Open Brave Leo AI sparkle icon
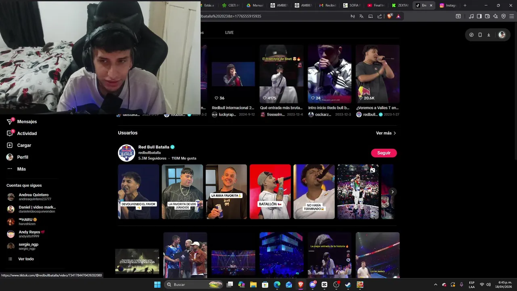This screenshot has height=291, width=517. pos(496,16)
